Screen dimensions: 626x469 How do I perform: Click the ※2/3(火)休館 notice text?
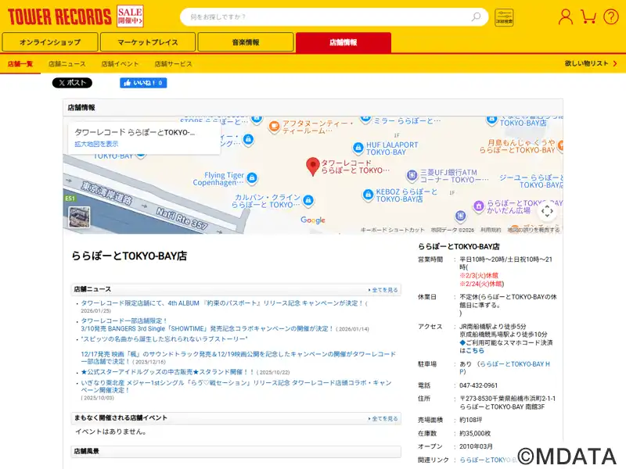[x=479, y=276]
